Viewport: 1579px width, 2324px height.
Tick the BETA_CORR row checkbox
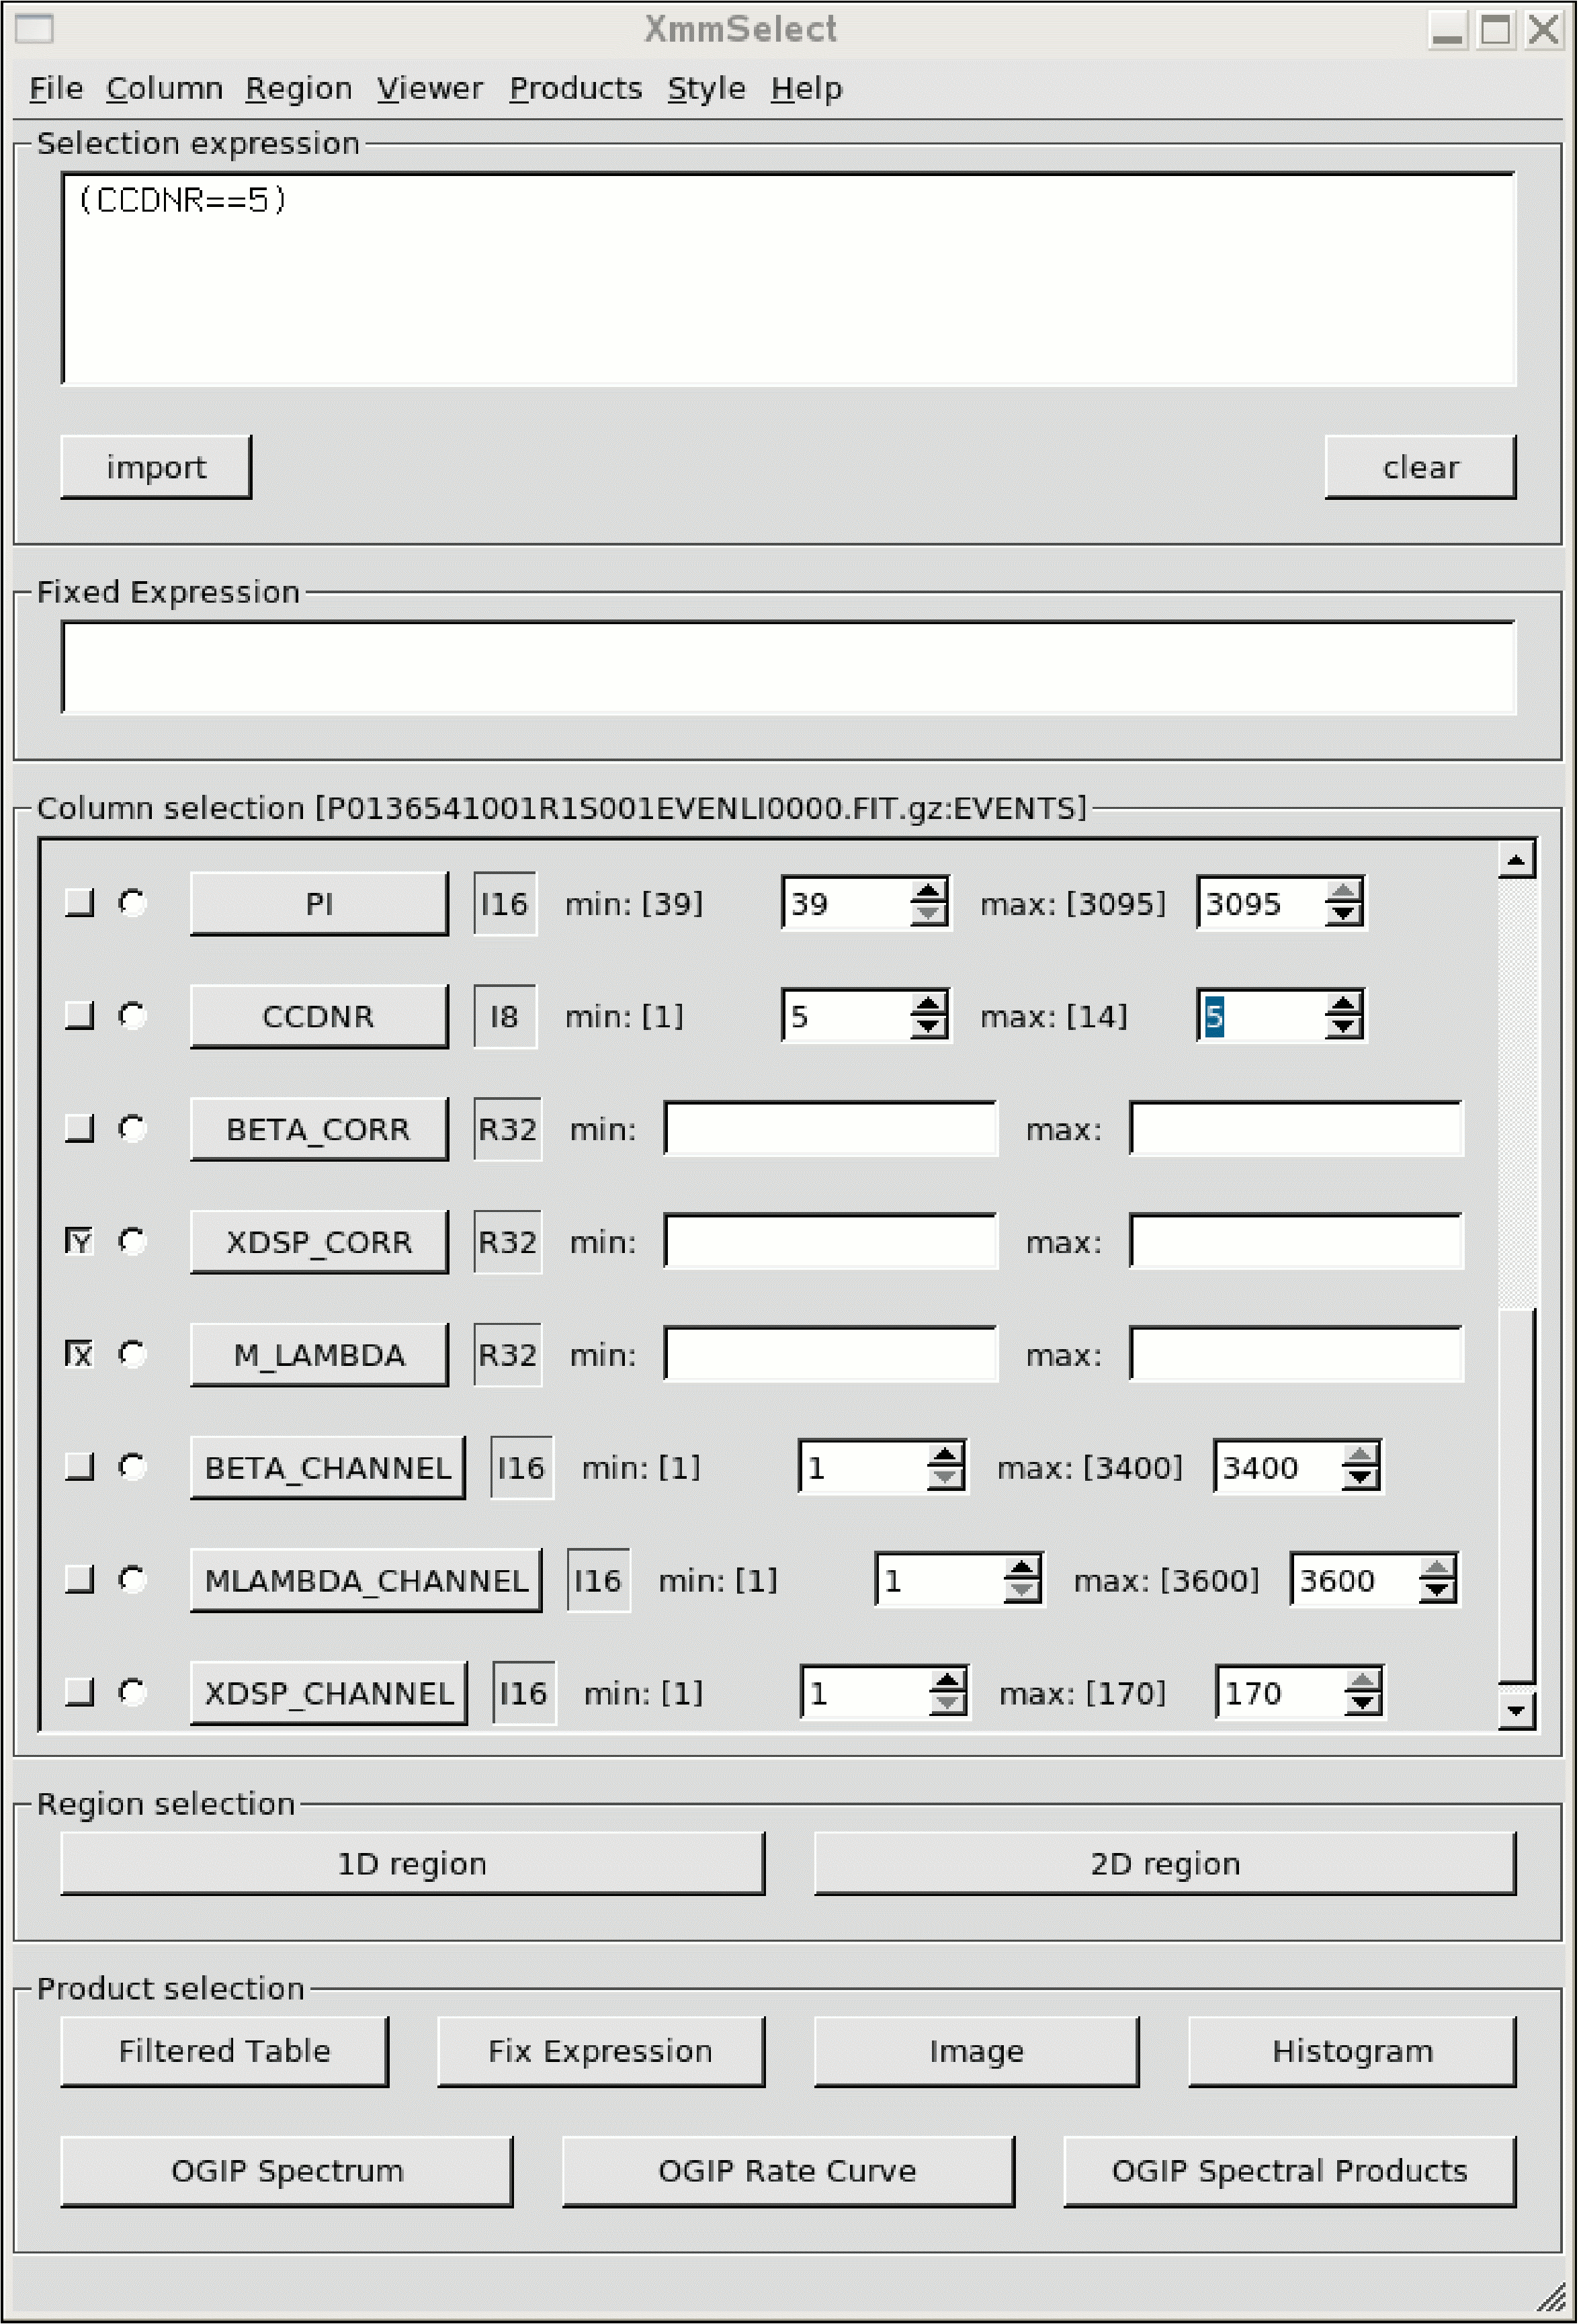pos(79,1129)
